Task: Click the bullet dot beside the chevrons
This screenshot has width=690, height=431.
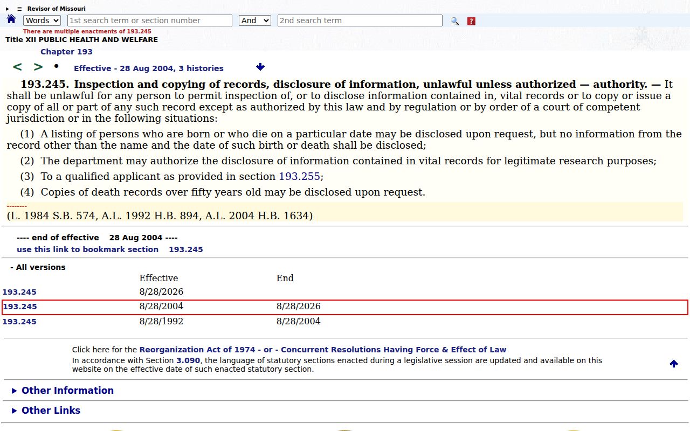Action: click(x=56, y=66)
